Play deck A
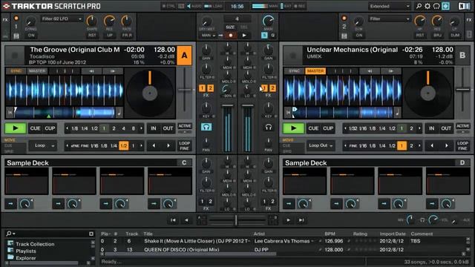 (x=15, y=128)
